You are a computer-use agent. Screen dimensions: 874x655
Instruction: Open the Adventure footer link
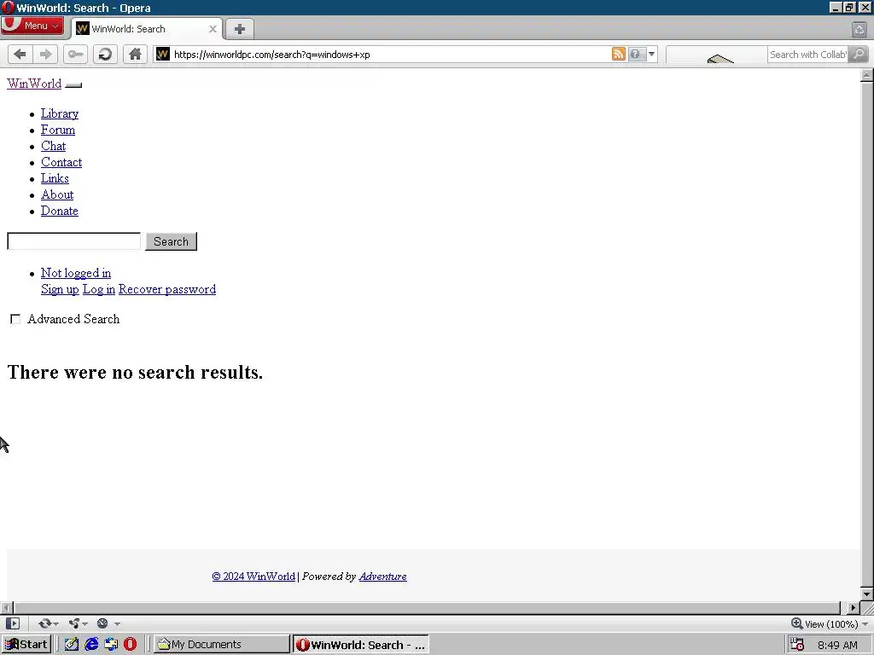coord(383,577)
